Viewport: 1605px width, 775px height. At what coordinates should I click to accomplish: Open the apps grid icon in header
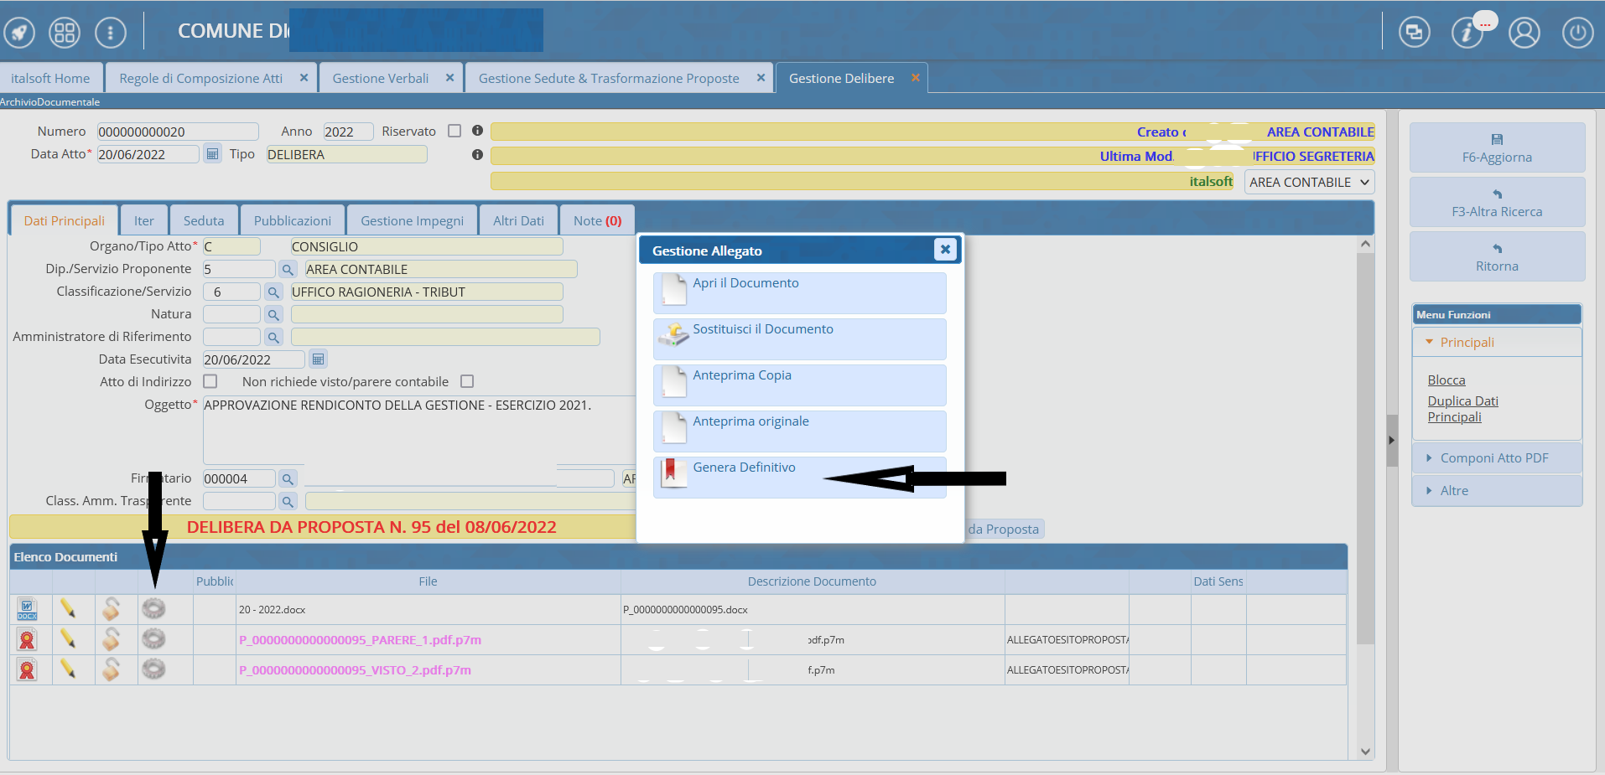tap(65, 33)
